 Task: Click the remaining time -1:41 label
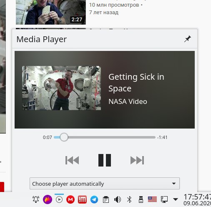(x=162, y=137)
